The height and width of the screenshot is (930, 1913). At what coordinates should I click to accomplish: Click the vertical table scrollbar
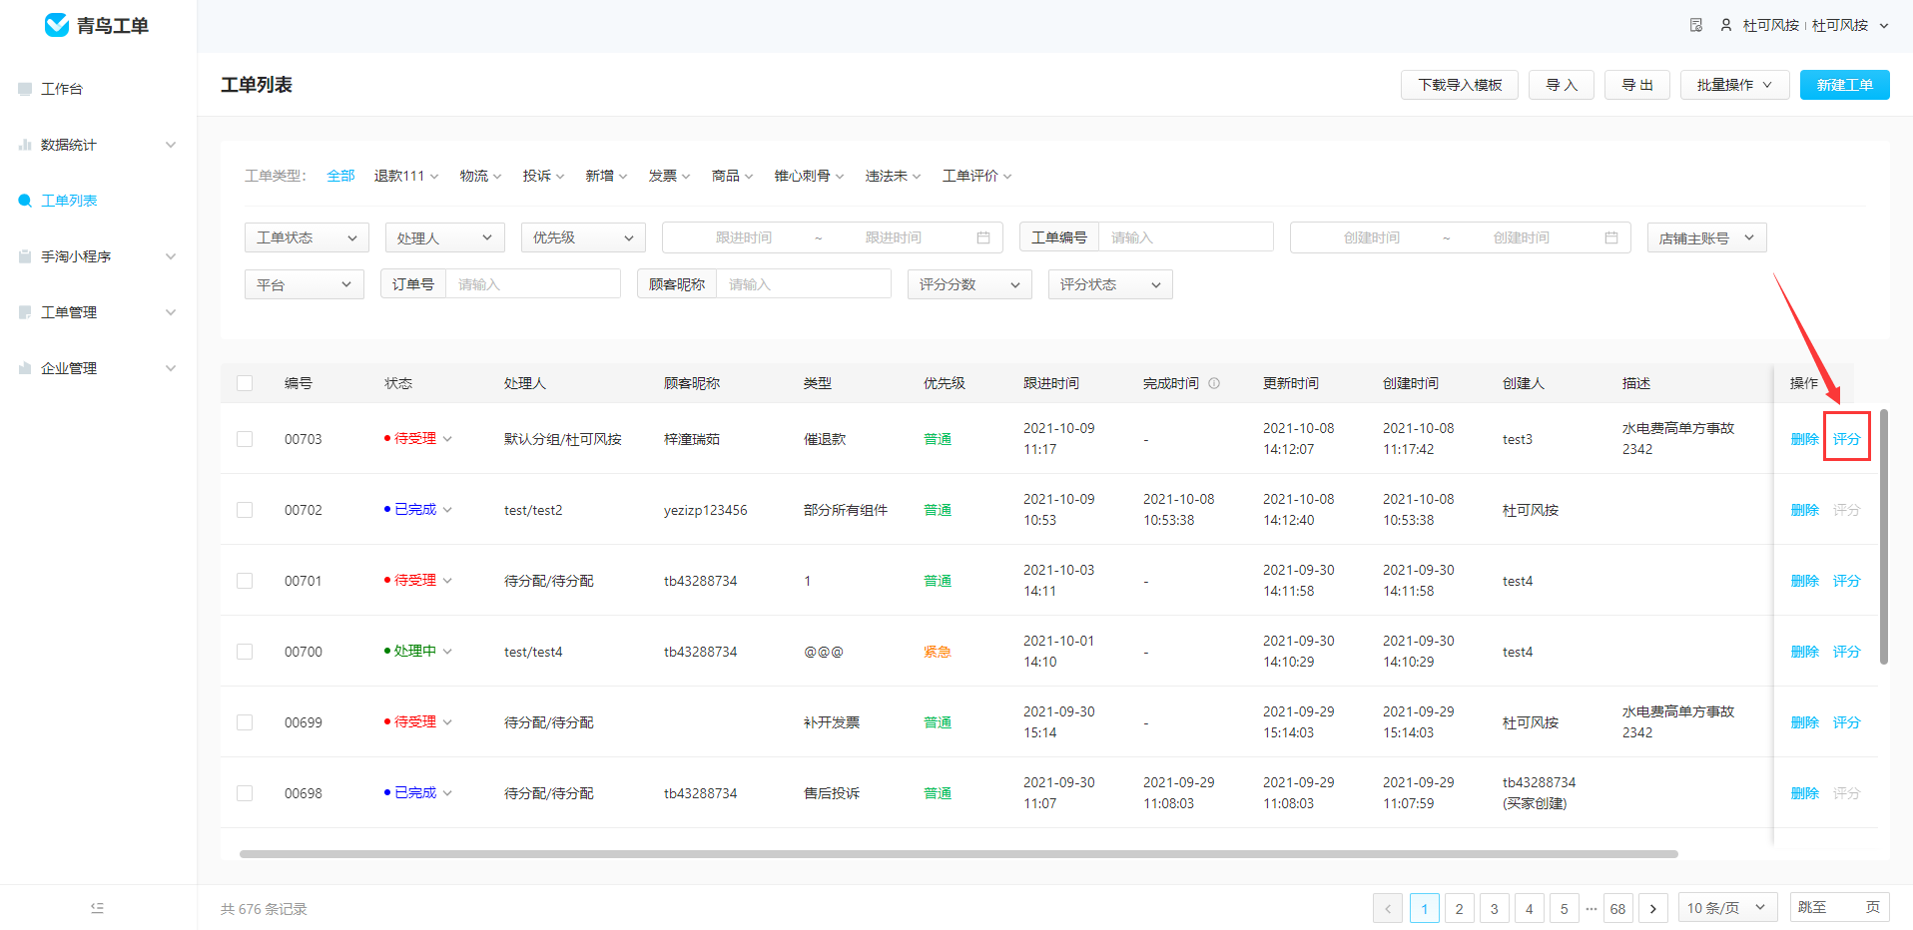pyautogui.click(x=1884, y=537)
